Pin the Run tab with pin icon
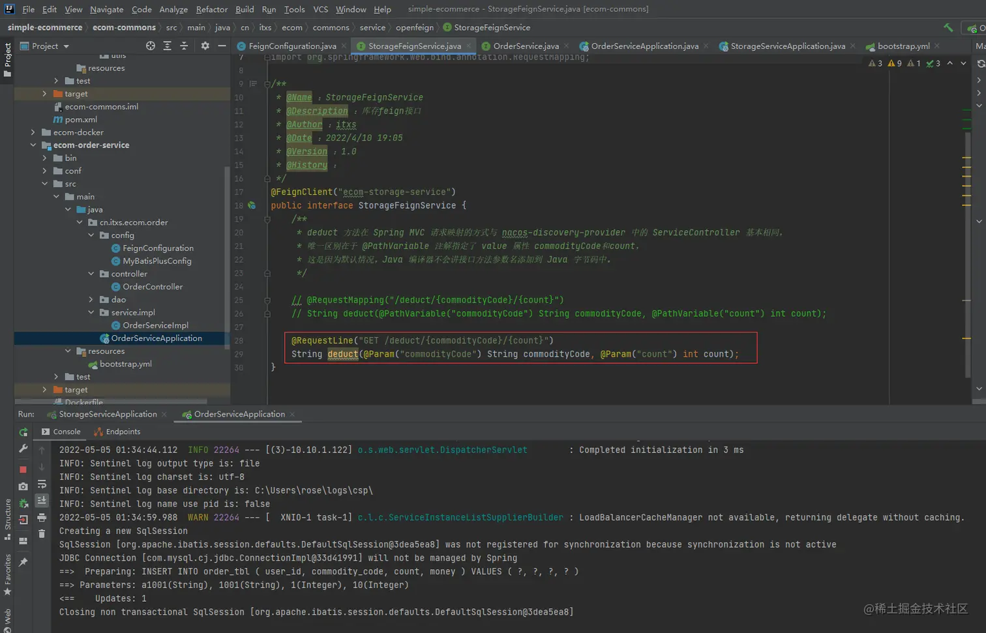This screenshot has height=633, width=986. [x=23, y=562]
